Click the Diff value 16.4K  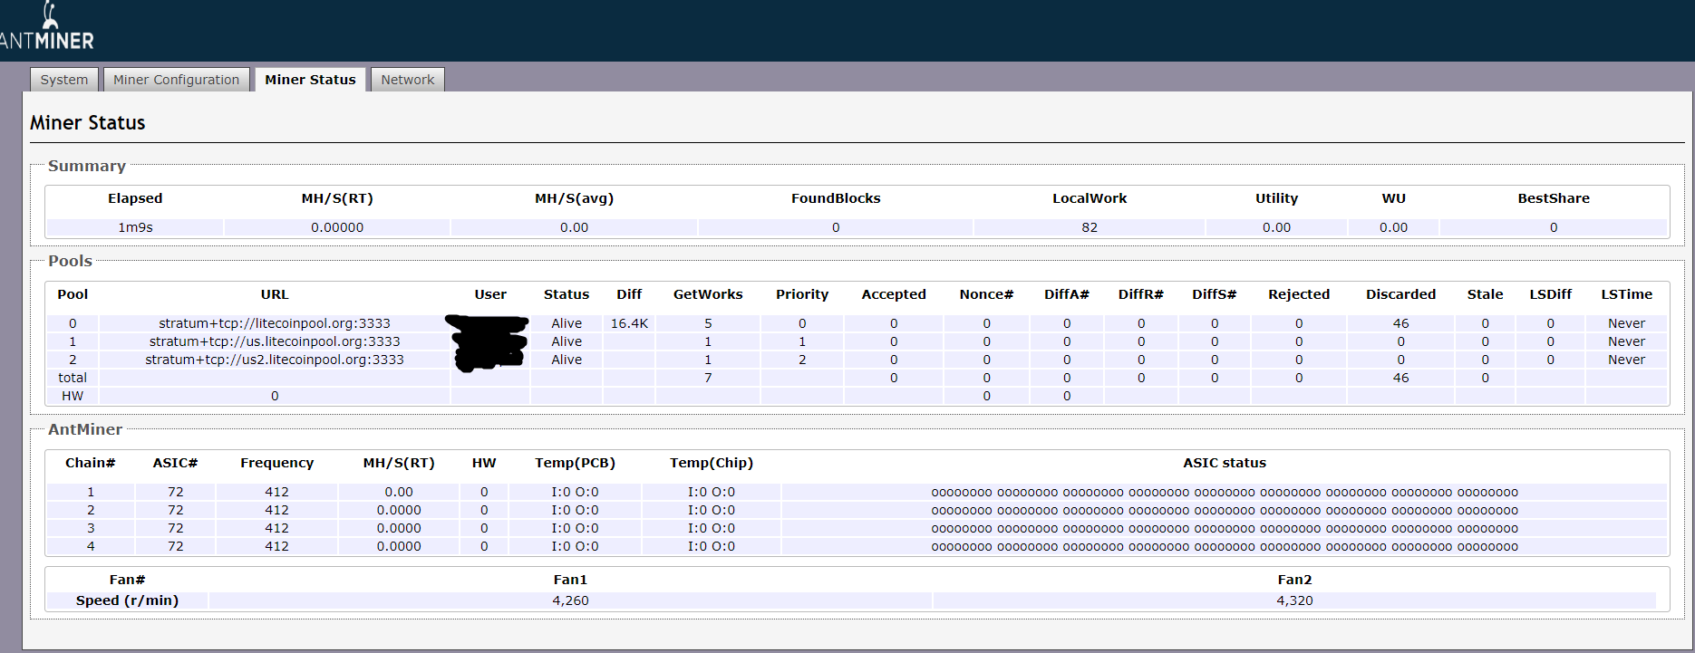coord(629,323)
